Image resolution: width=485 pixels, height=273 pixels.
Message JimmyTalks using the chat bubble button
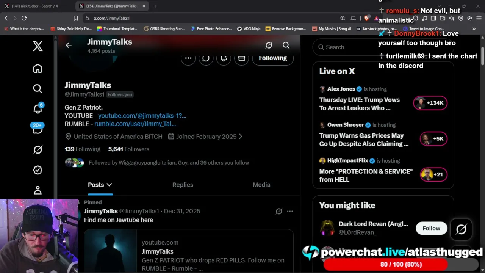click(x=206, y=58)
